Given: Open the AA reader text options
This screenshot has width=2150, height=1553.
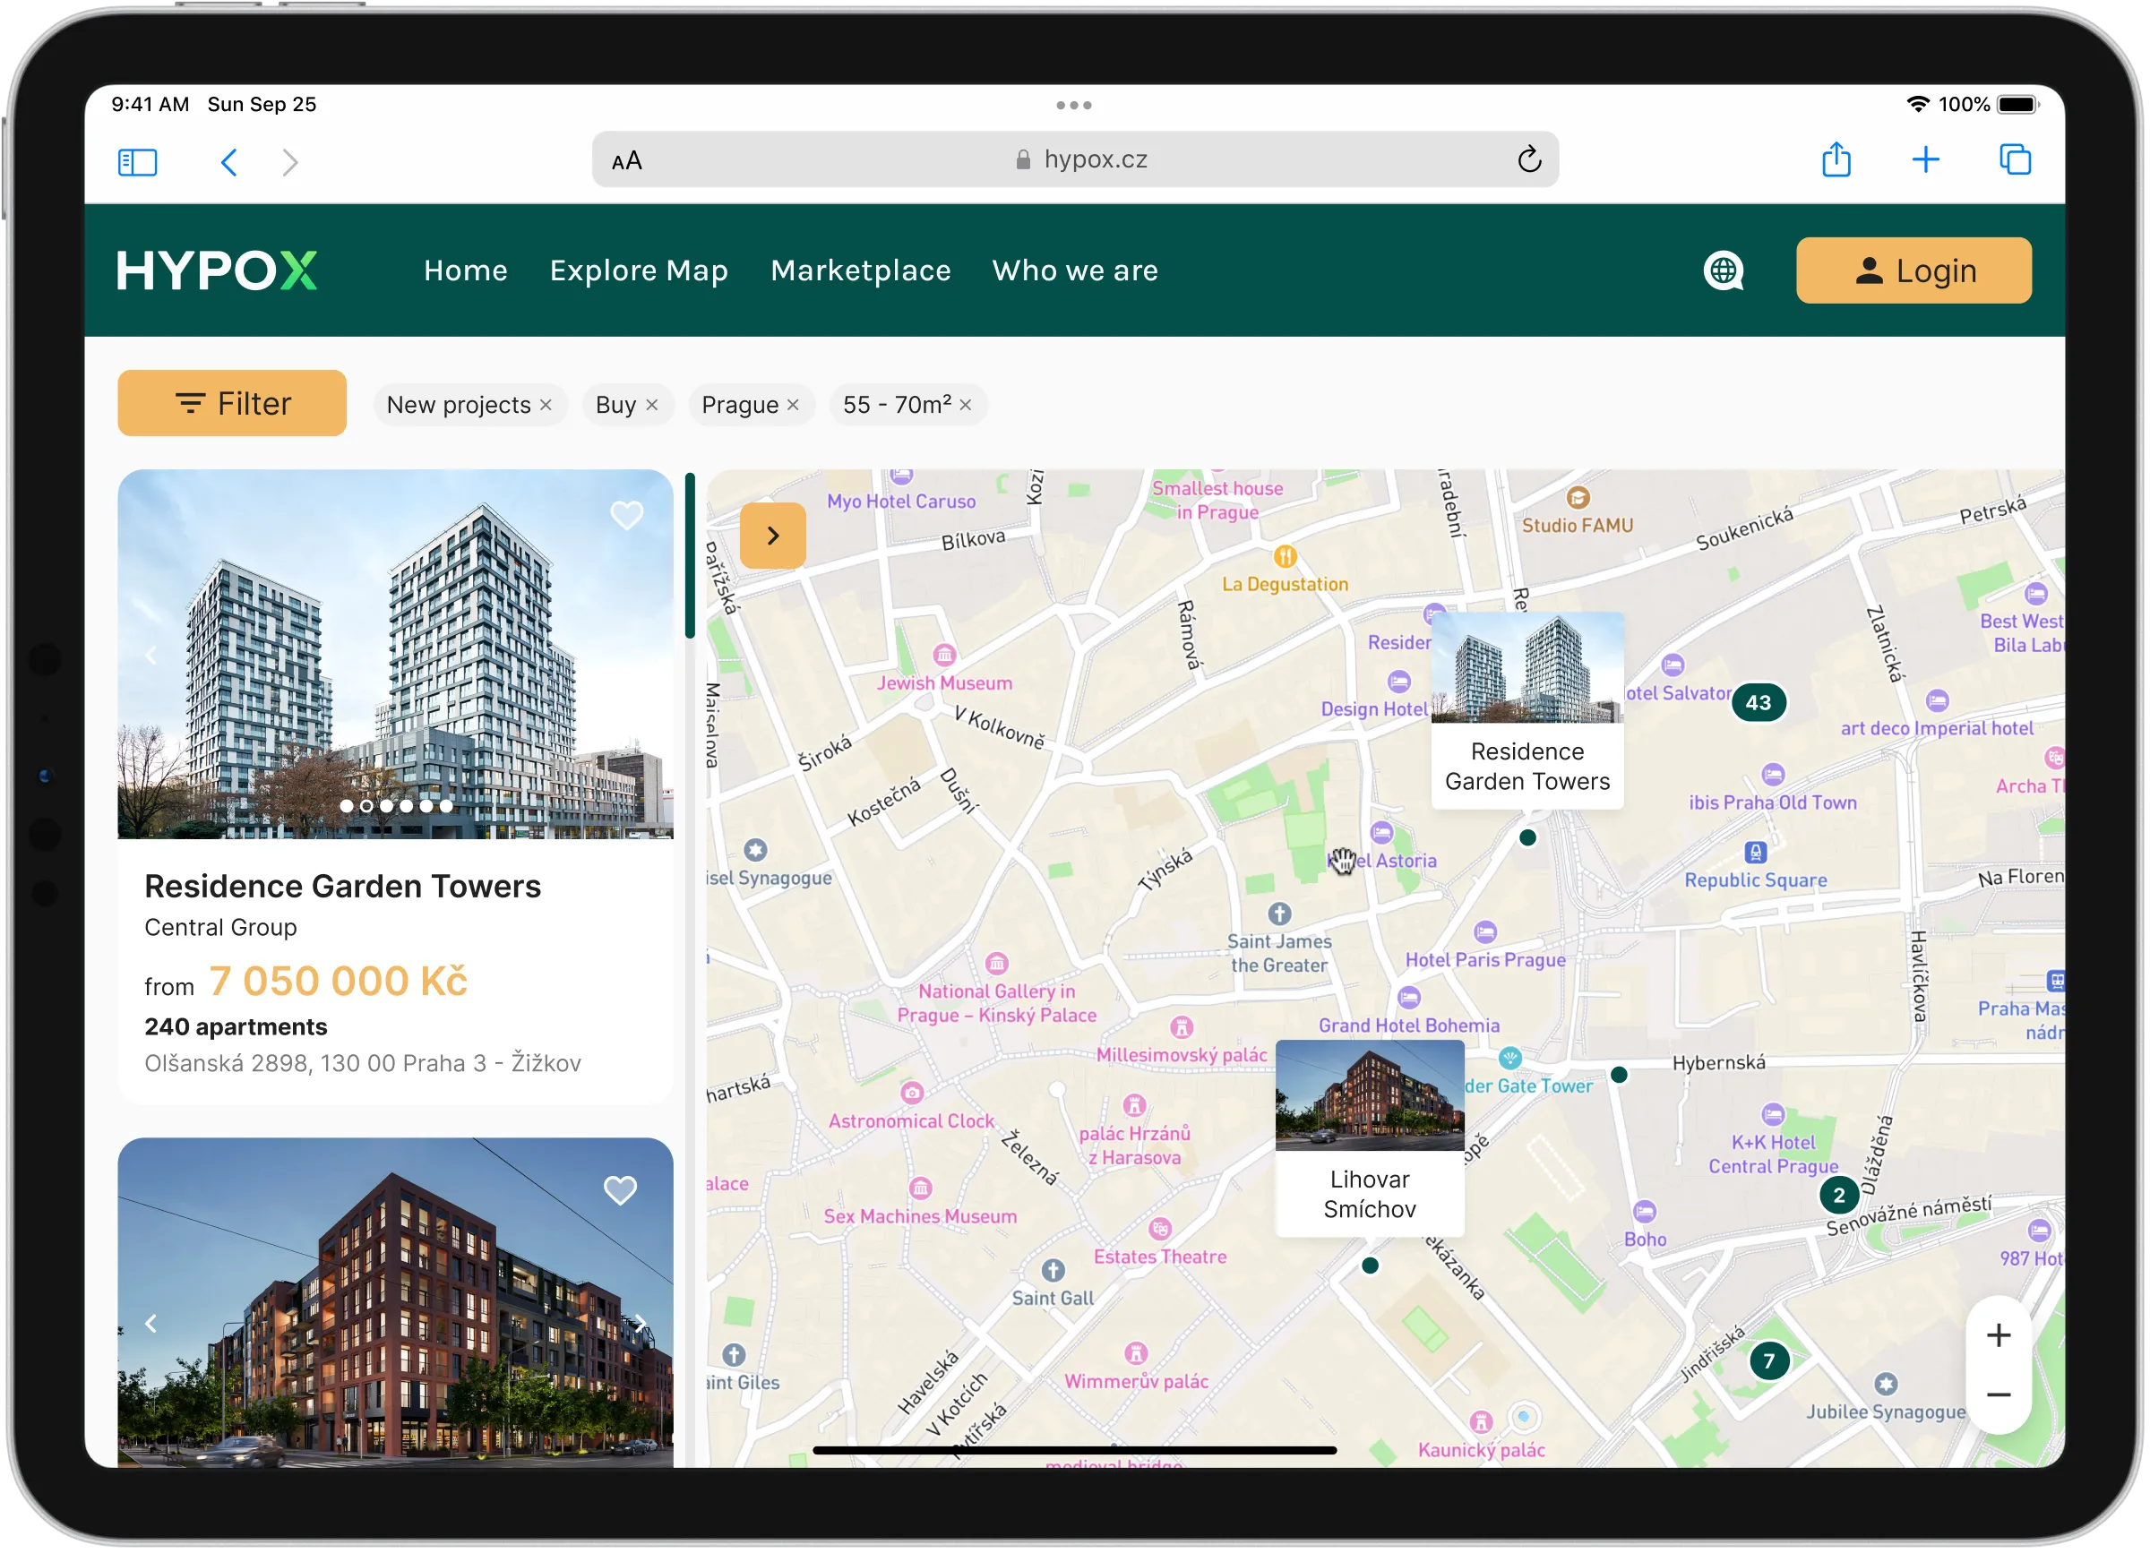Looking at the screenshot, I should point(628,160).
